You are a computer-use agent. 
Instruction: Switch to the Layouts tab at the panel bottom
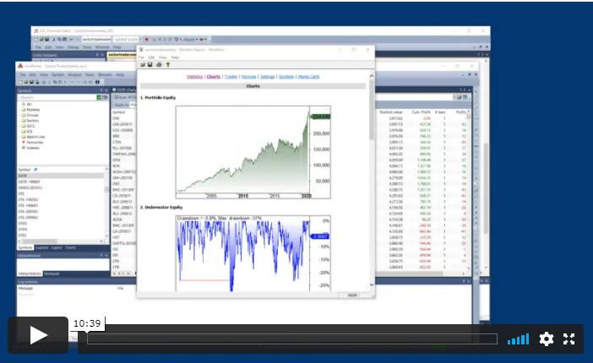[41, 247]
